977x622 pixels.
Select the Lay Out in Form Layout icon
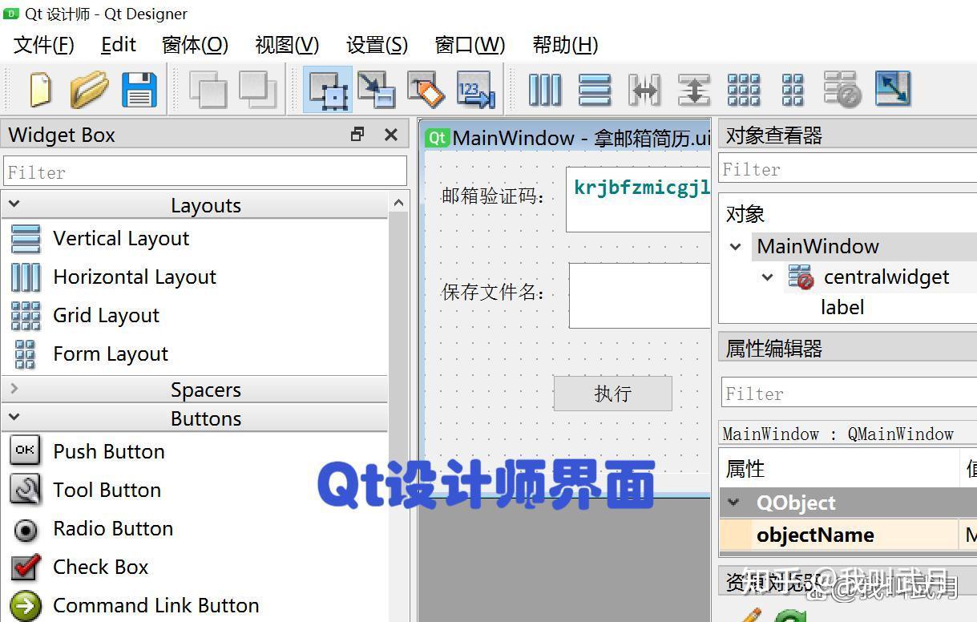coord(792,90)
